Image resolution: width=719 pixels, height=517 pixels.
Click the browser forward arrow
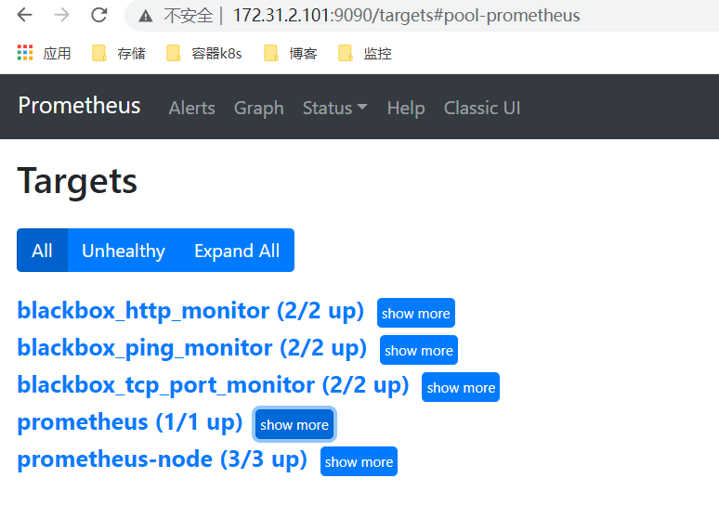tap(61, 15)
